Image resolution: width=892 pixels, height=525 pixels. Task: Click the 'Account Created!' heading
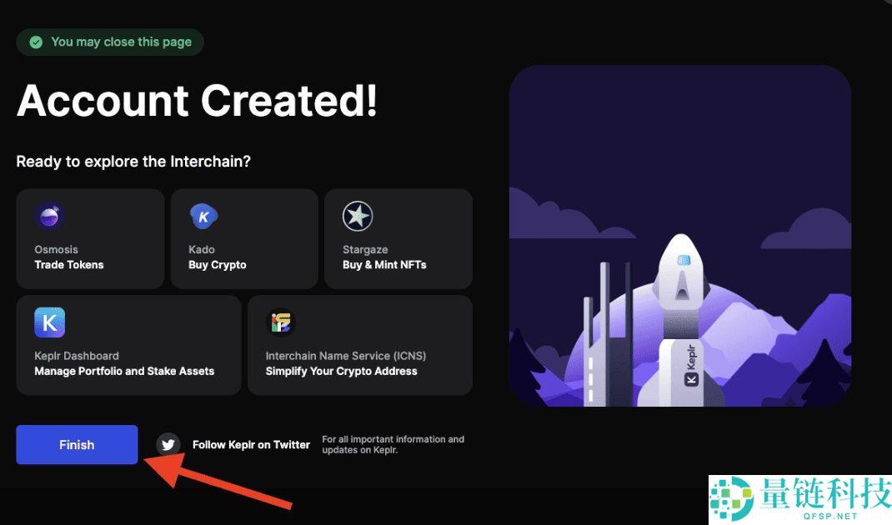197,101
